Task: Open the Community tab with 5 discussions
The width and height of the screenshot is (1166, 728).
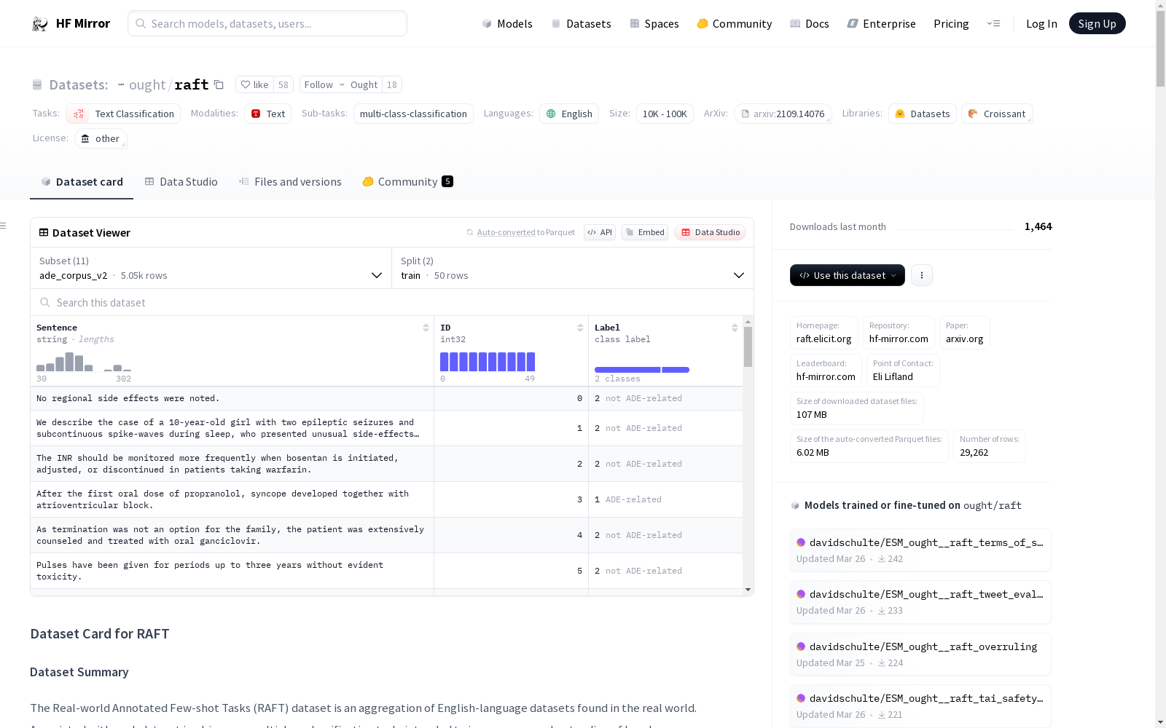Action: click(x=408, y=182)
